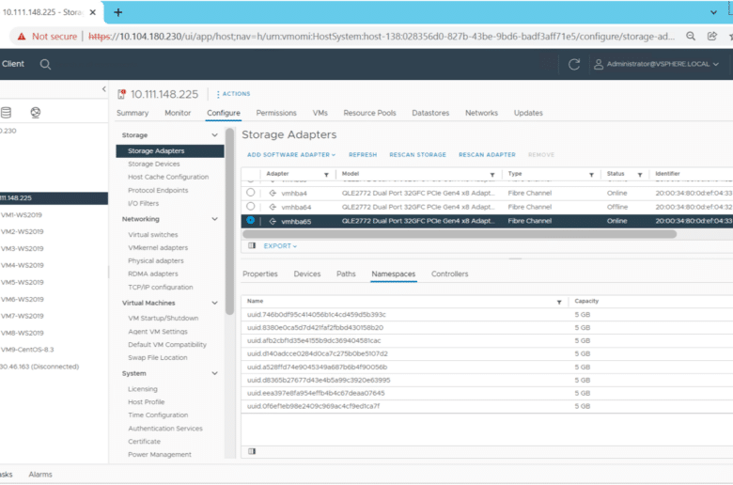Open Host Cache Configuration
Viewport: 733px width, 485px height.
coord(168,178)
